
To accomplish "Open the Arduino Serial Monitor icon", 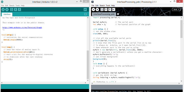I will (85, 10).
